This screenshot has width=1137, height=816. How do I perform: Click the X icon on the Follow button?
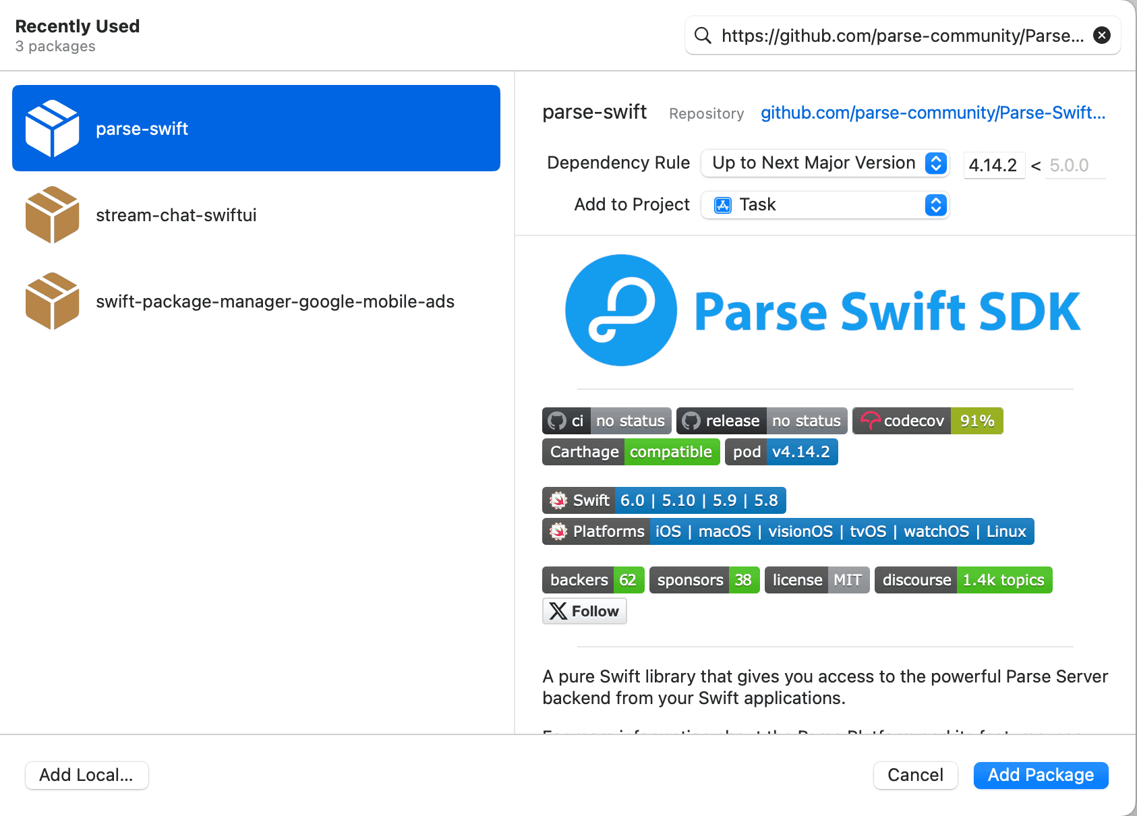tap(559, 611)
